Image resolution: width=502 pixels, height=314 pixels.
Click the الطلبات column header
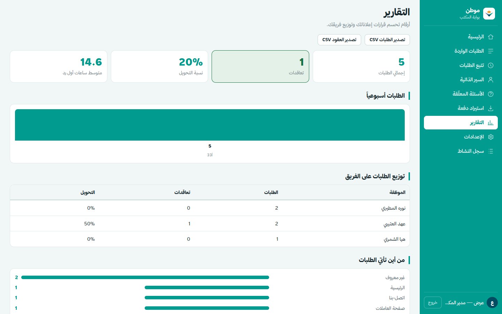click(271, 192)
